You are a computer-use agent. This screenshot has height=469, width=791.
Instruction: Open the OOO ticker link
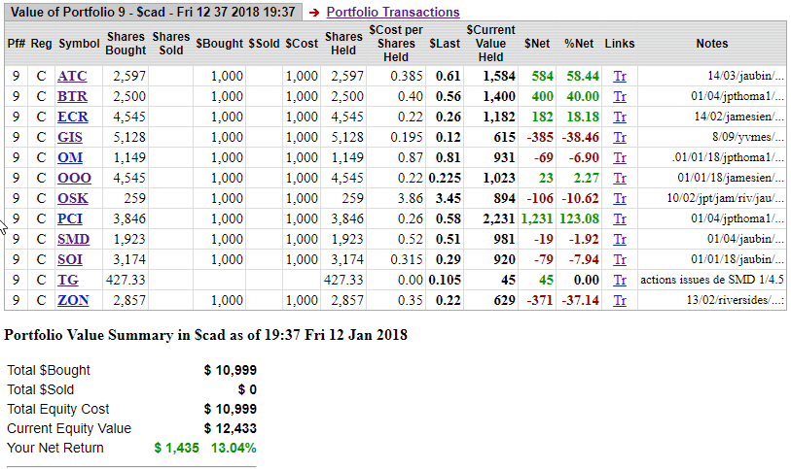[74, 178]
